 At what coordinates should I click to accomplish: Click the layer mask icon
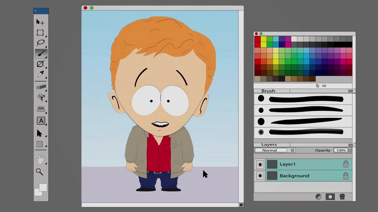point(330,197)
